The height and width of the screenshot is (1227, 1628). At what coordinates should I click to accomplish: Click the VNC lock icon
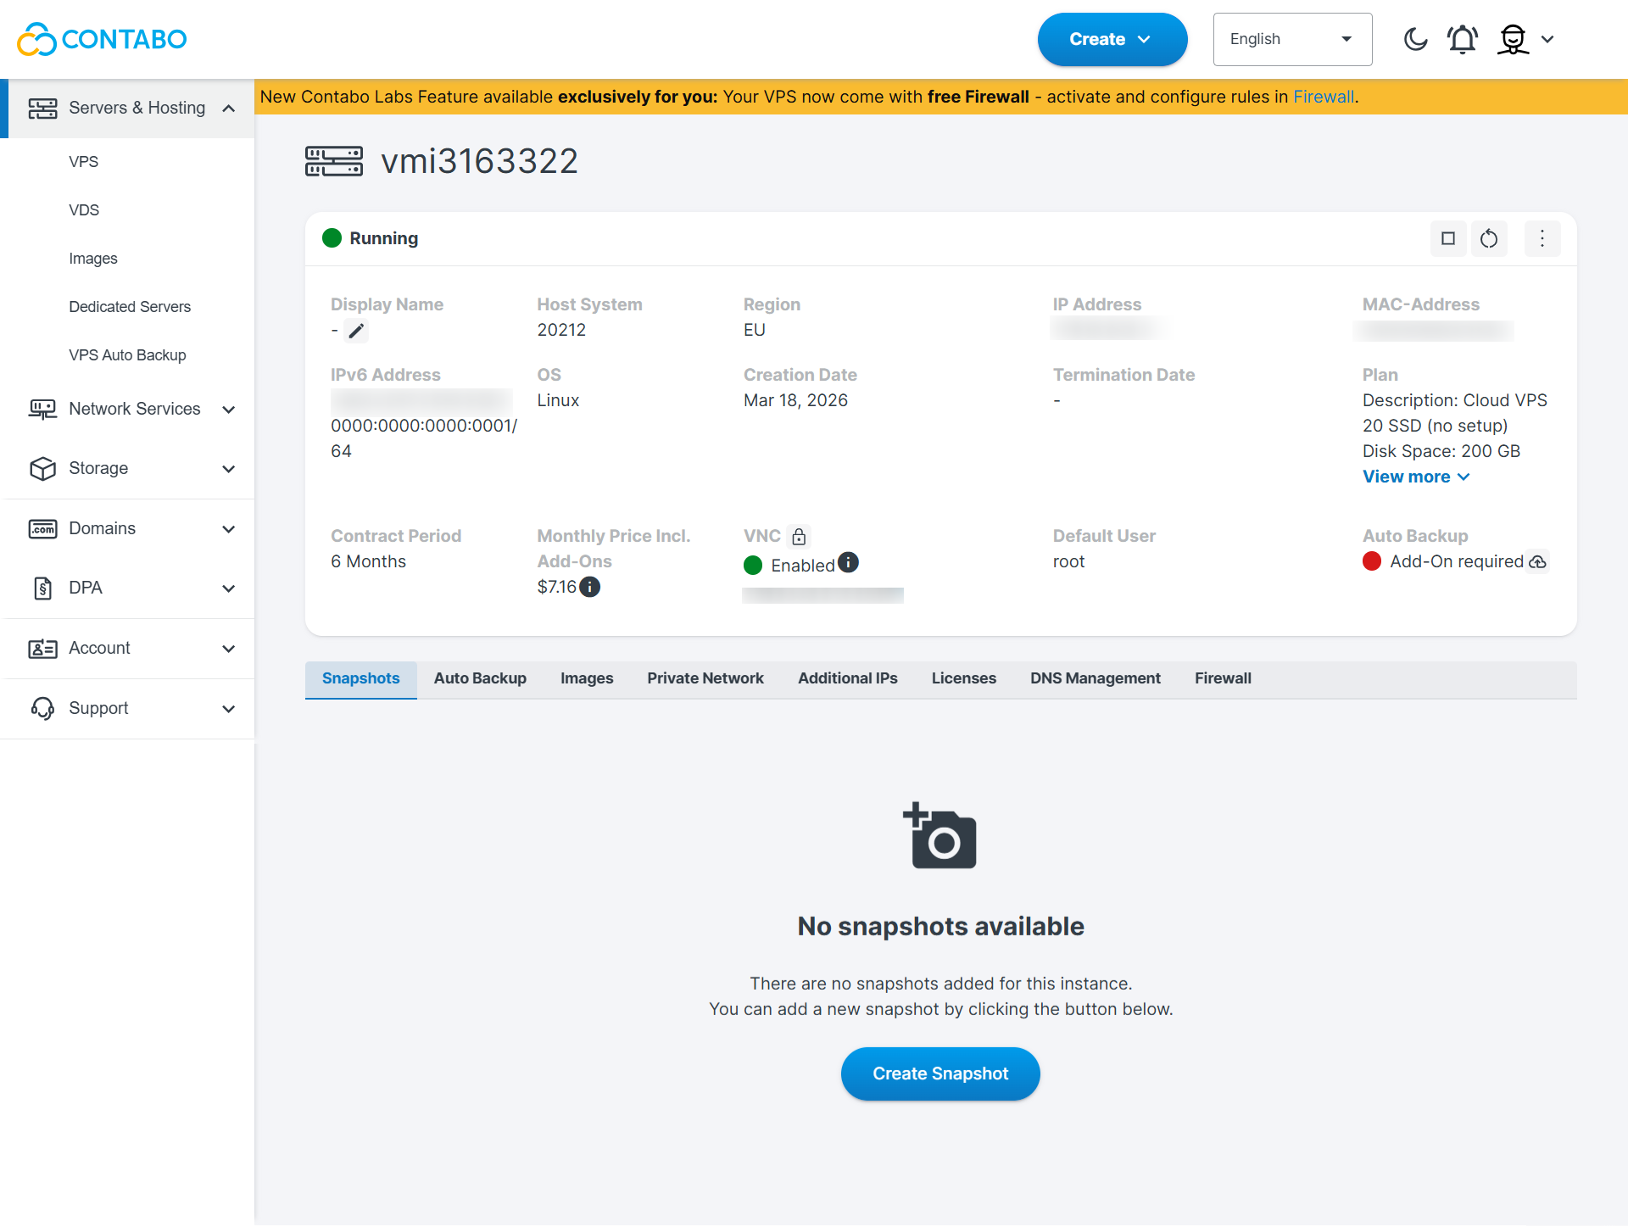(x=799, y=537)
